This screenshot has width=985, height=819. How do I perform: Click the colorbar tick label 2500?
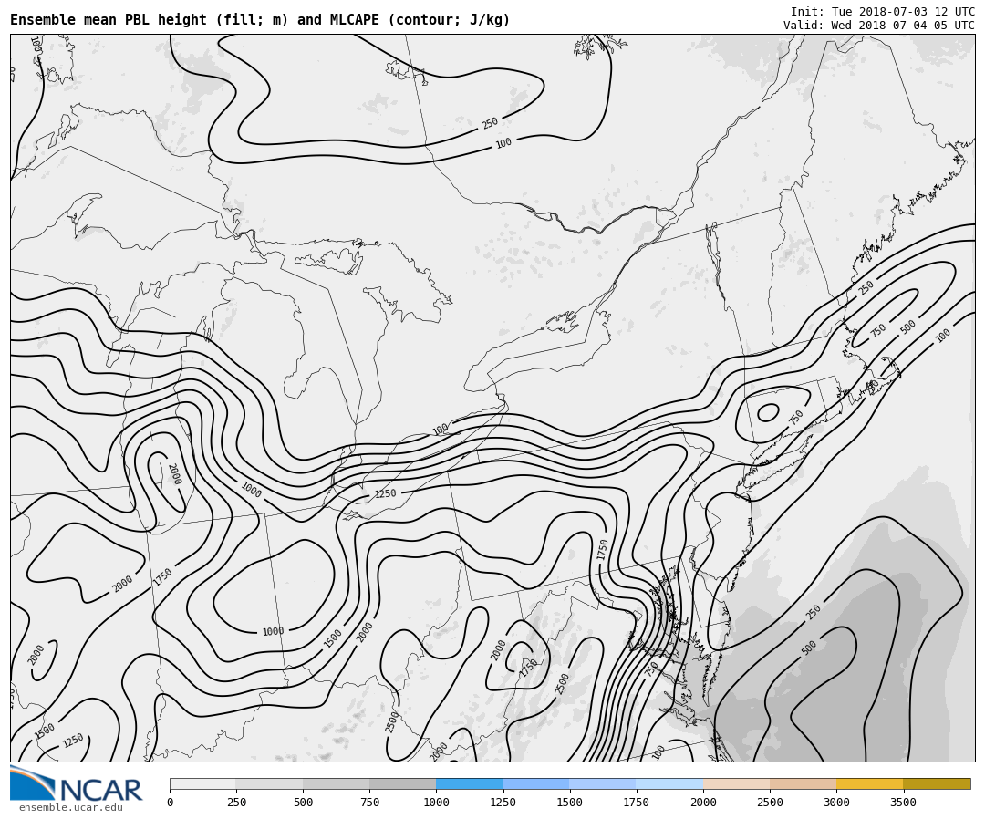(x=770, y=802)
